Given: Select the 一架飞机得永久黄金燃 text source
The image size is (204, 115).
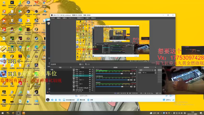Looking at the screenshot, I should (83, 88).
